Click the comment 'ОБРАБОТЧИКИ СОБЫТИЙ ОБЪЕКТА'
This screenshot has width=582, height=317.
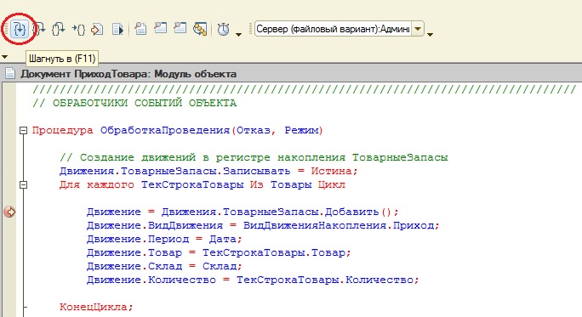[145, 103]
